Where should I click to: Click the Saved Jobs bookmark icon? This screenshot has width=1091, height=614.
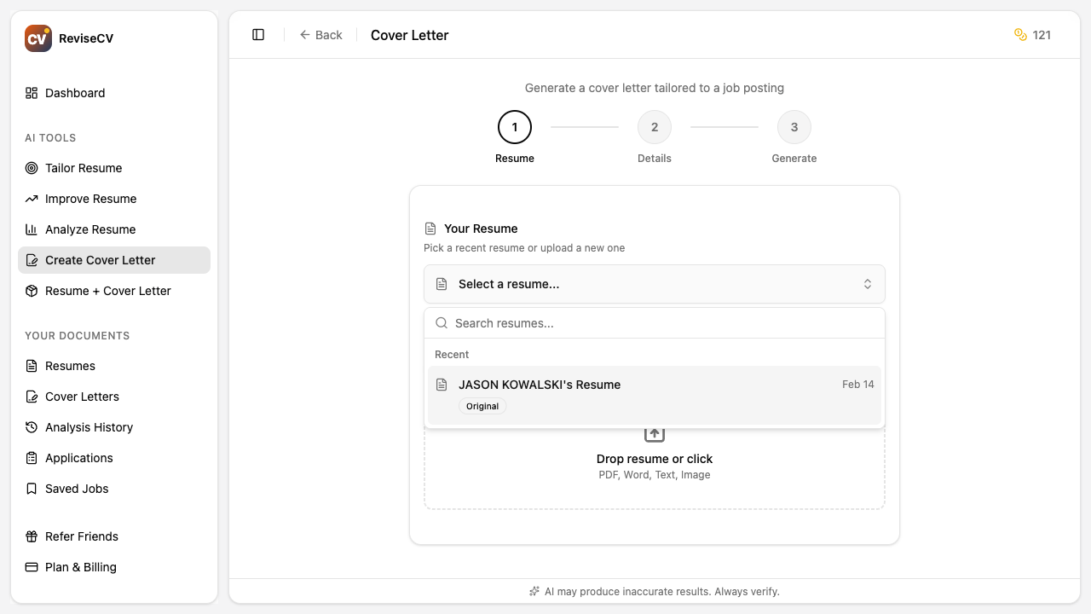[31, 489]
